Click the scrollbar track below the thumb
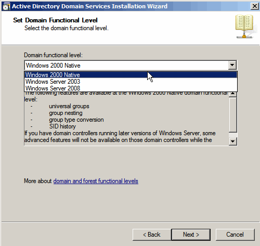 233,135
